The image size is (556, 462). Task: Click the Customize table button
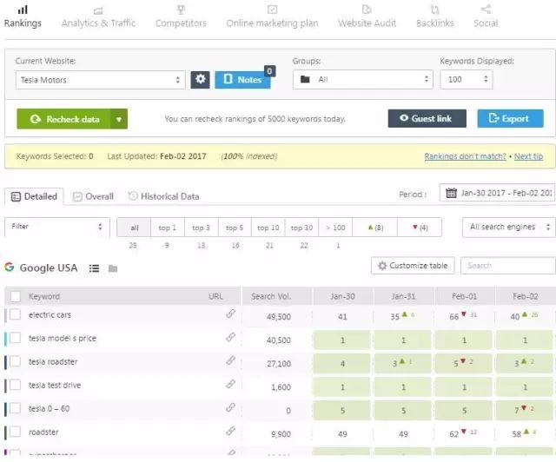[x=413, y=266]
